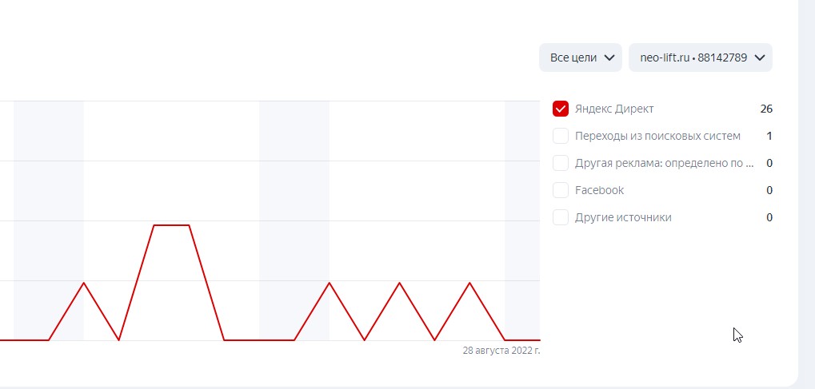Check the Facebook source checkbox
This screenshot has height=389, width=815.
click(561, 190)
